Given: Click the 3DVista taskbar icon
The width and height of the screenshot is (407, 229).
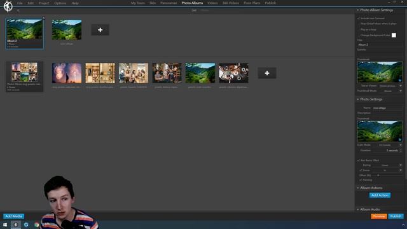Looking at the screenshot, I should 16,225.
